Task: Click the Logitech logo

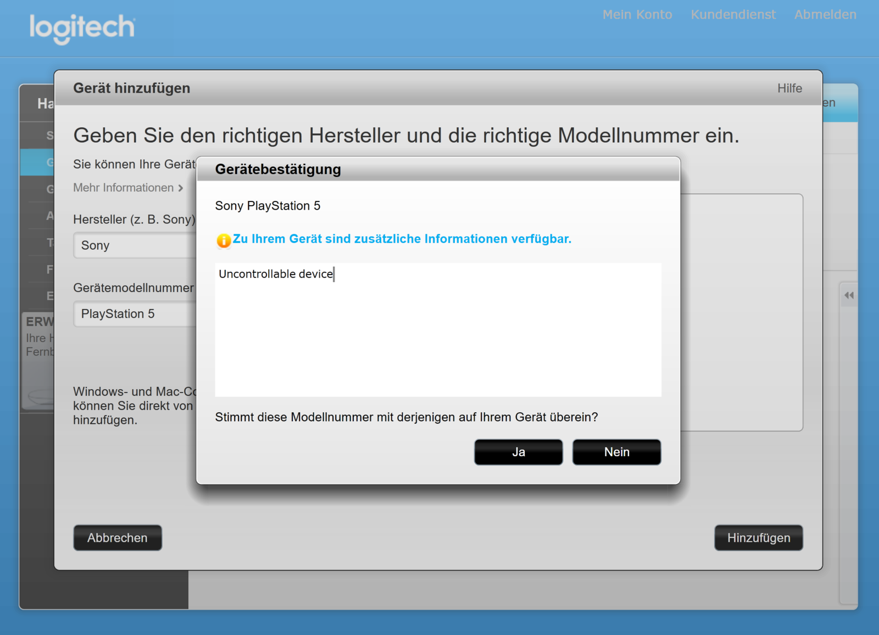Action: tap(82, 28)
